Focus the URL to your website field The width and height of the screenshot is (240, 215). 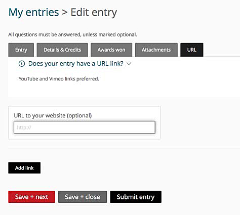[85, 127]
